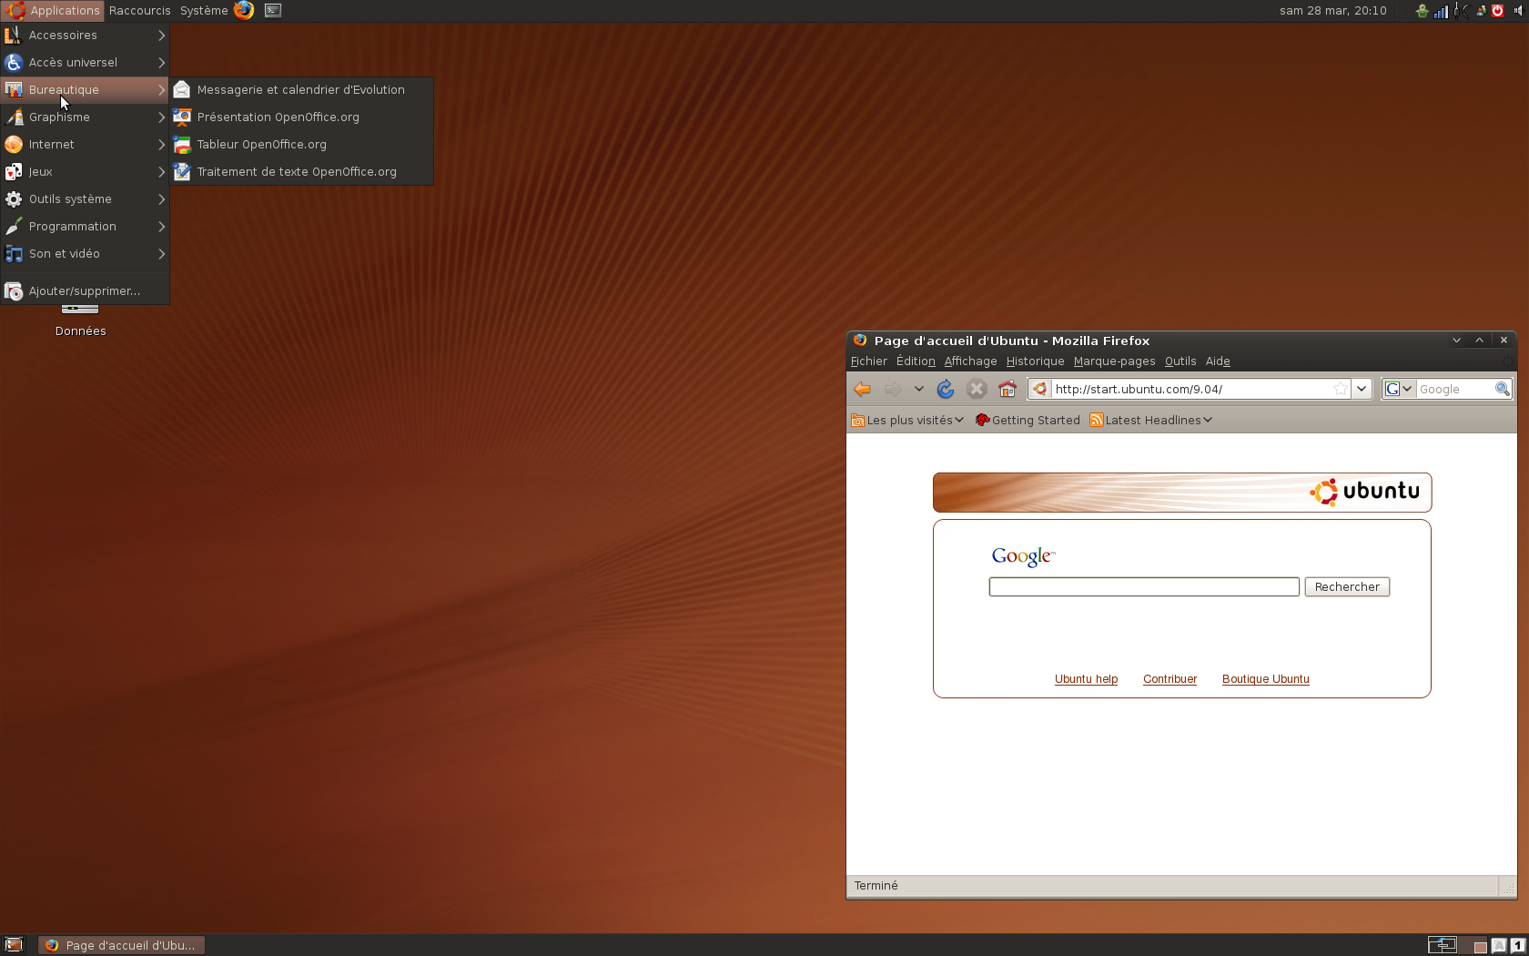This screenshot has width=1529, height=956.
Task: Select Firefox window in the taskbar
Action: [121, 945]
